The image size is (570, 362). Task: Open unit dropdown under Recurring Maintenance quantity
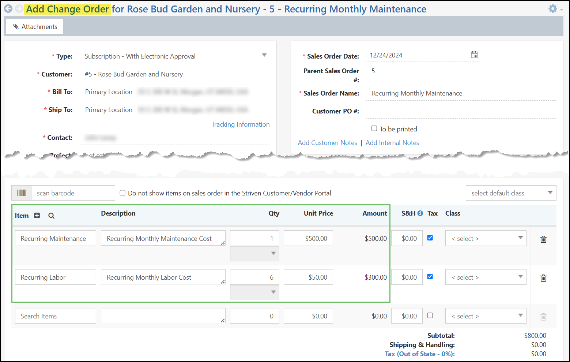click(x=254, y=253)
